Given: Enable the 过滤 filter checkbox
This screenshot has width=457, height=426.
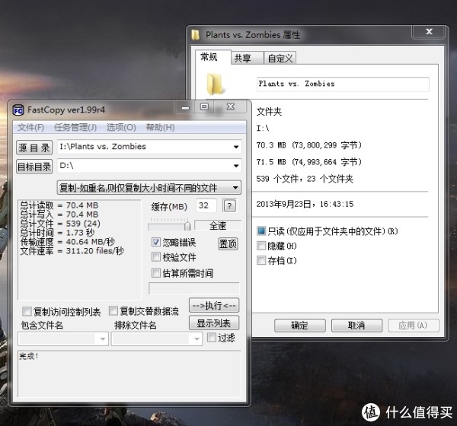Looking at the screenshot, I should 211,338.
